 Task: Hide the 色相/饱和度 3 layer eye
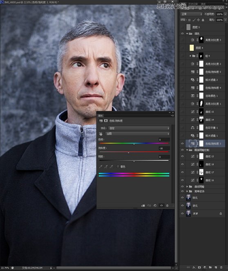click(182, 143)
